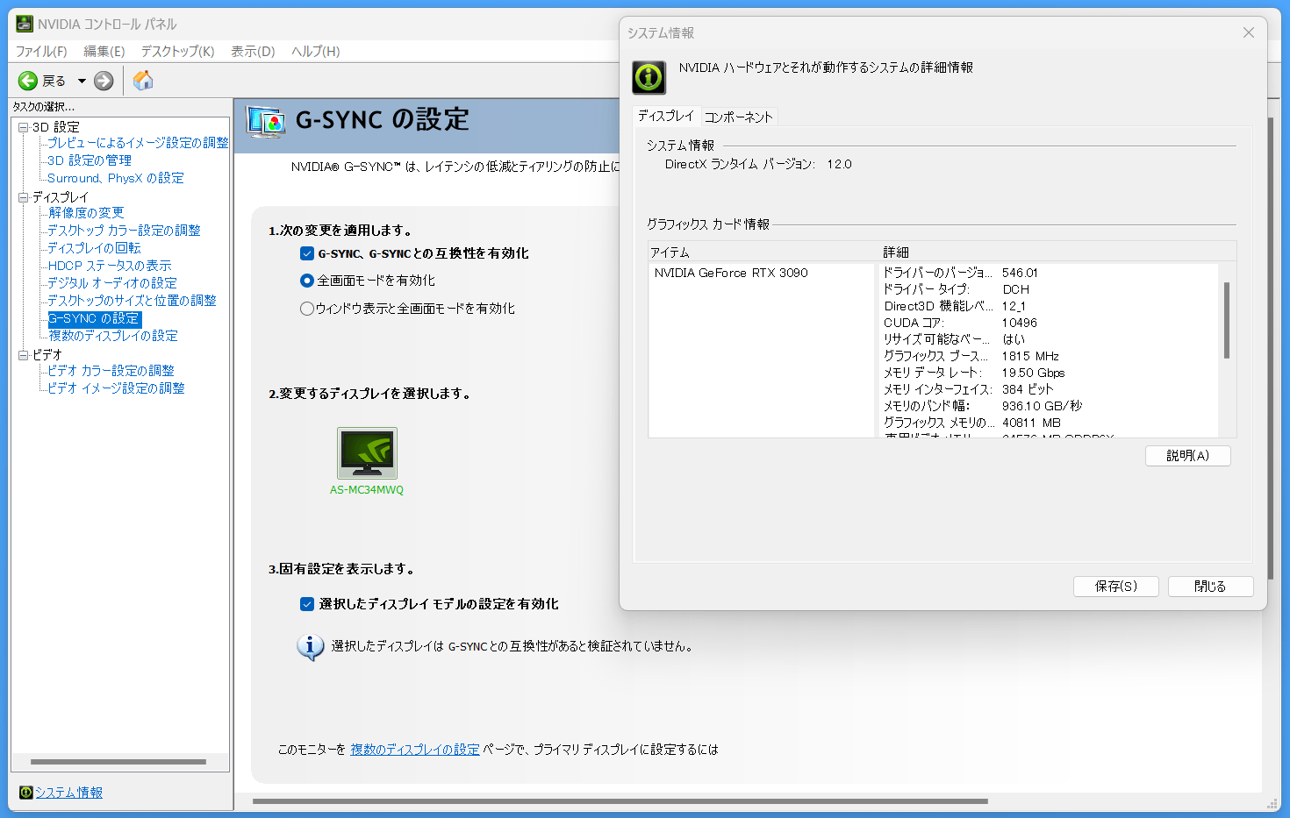Select ビデオ イメージ設定の調整 tree item
This screenshot has height=818, width=1290.
click(x=116, y=388)
